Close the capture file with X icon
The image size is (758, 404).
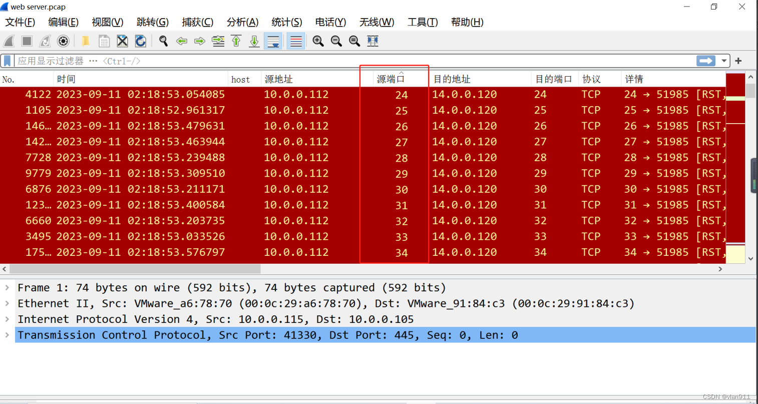click(122, 41)
